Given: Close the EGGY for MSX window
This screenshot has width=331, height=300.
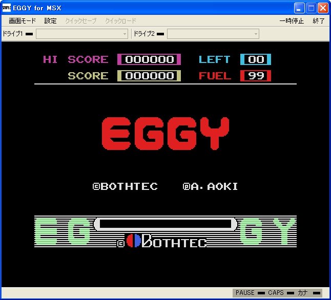Looking at the screenshot, I should click(323, 8).
